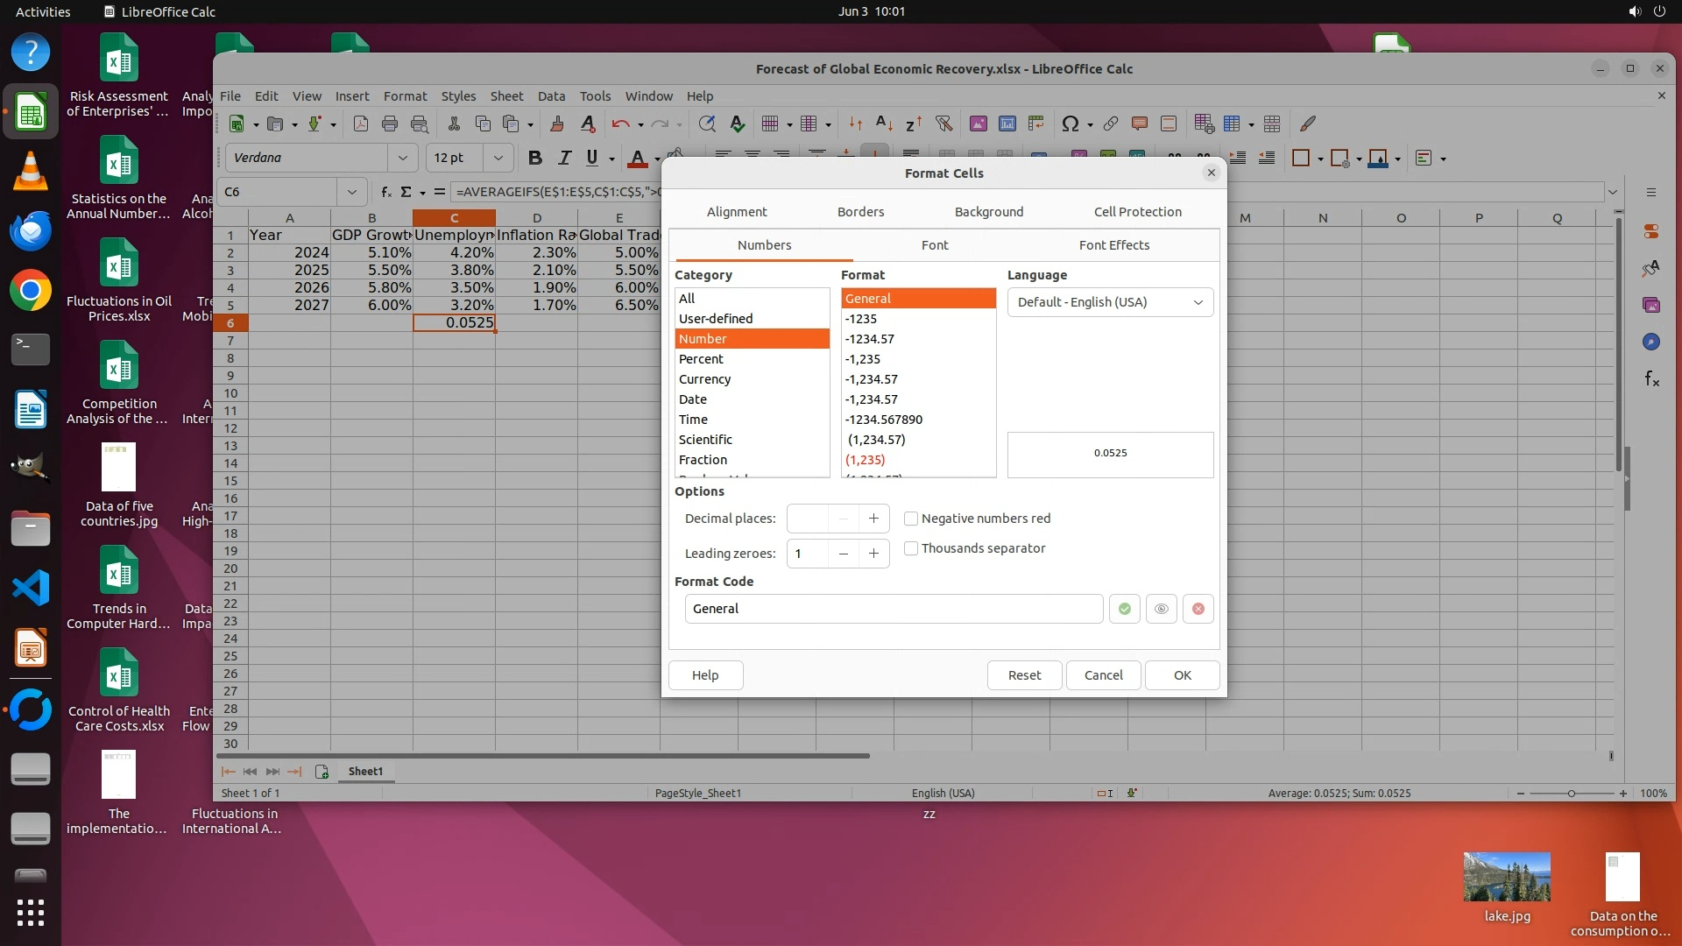This screenshot has height=946, width=1682.
Task: Open the Functions panel in the sidebar
Action: point(1651,378)
